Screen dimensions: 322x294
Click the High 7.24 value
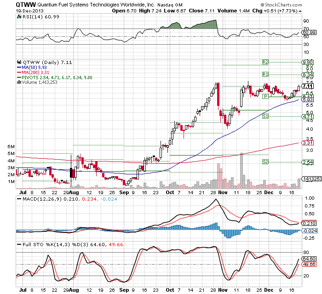point(150,11)
